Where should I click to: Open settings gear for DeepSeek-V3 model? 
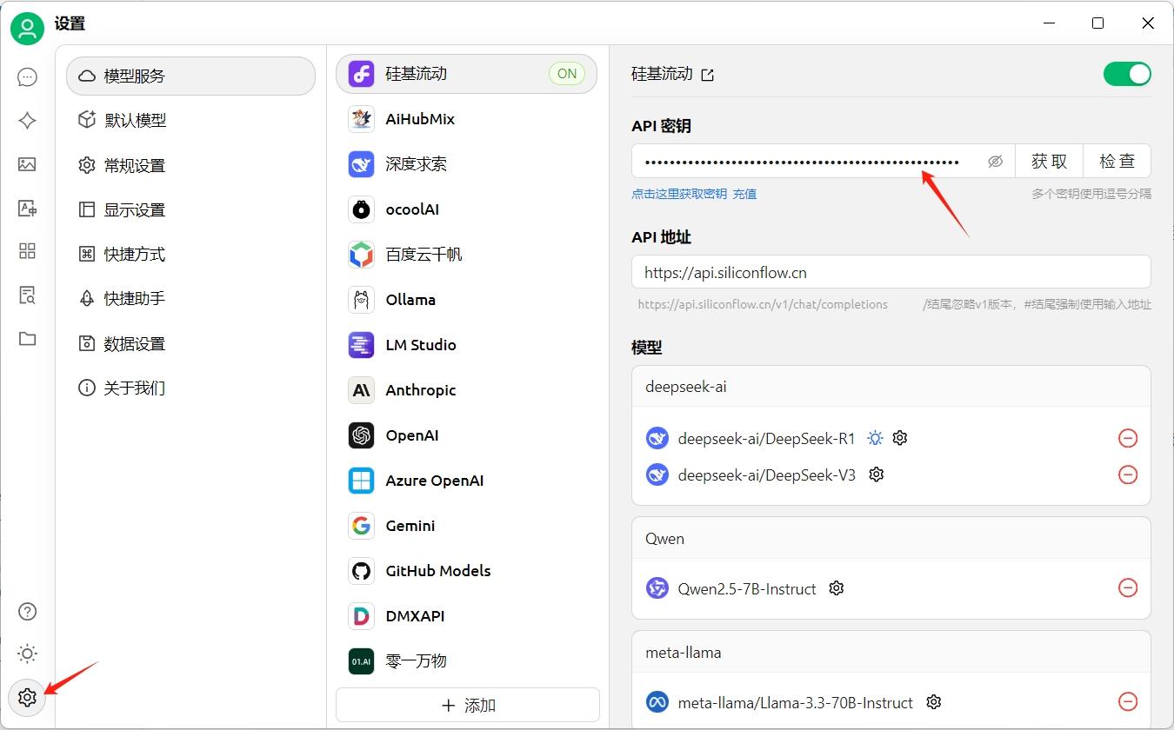pos(877,474)
